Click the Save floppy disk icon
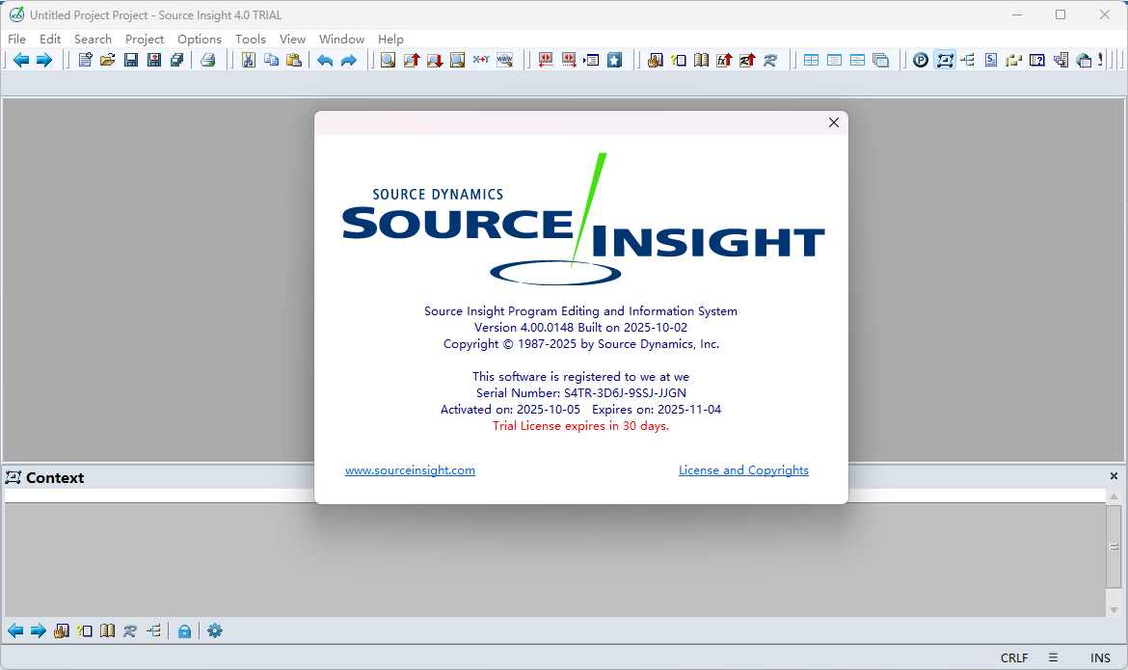 130,60
